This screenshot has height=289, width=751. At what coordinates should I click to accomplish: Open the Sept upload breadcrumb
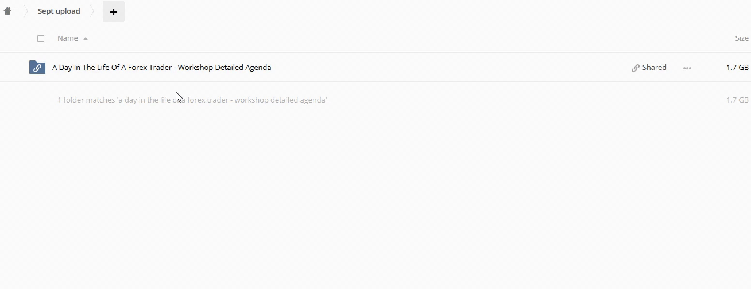59,11
